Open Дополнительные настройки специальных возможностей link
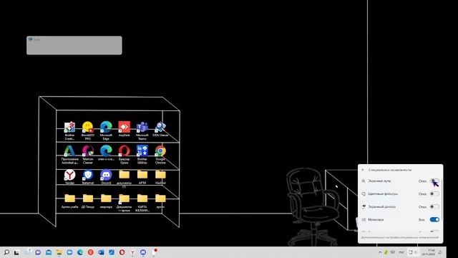Screen dimensions: 458x258 click(399, 237)
